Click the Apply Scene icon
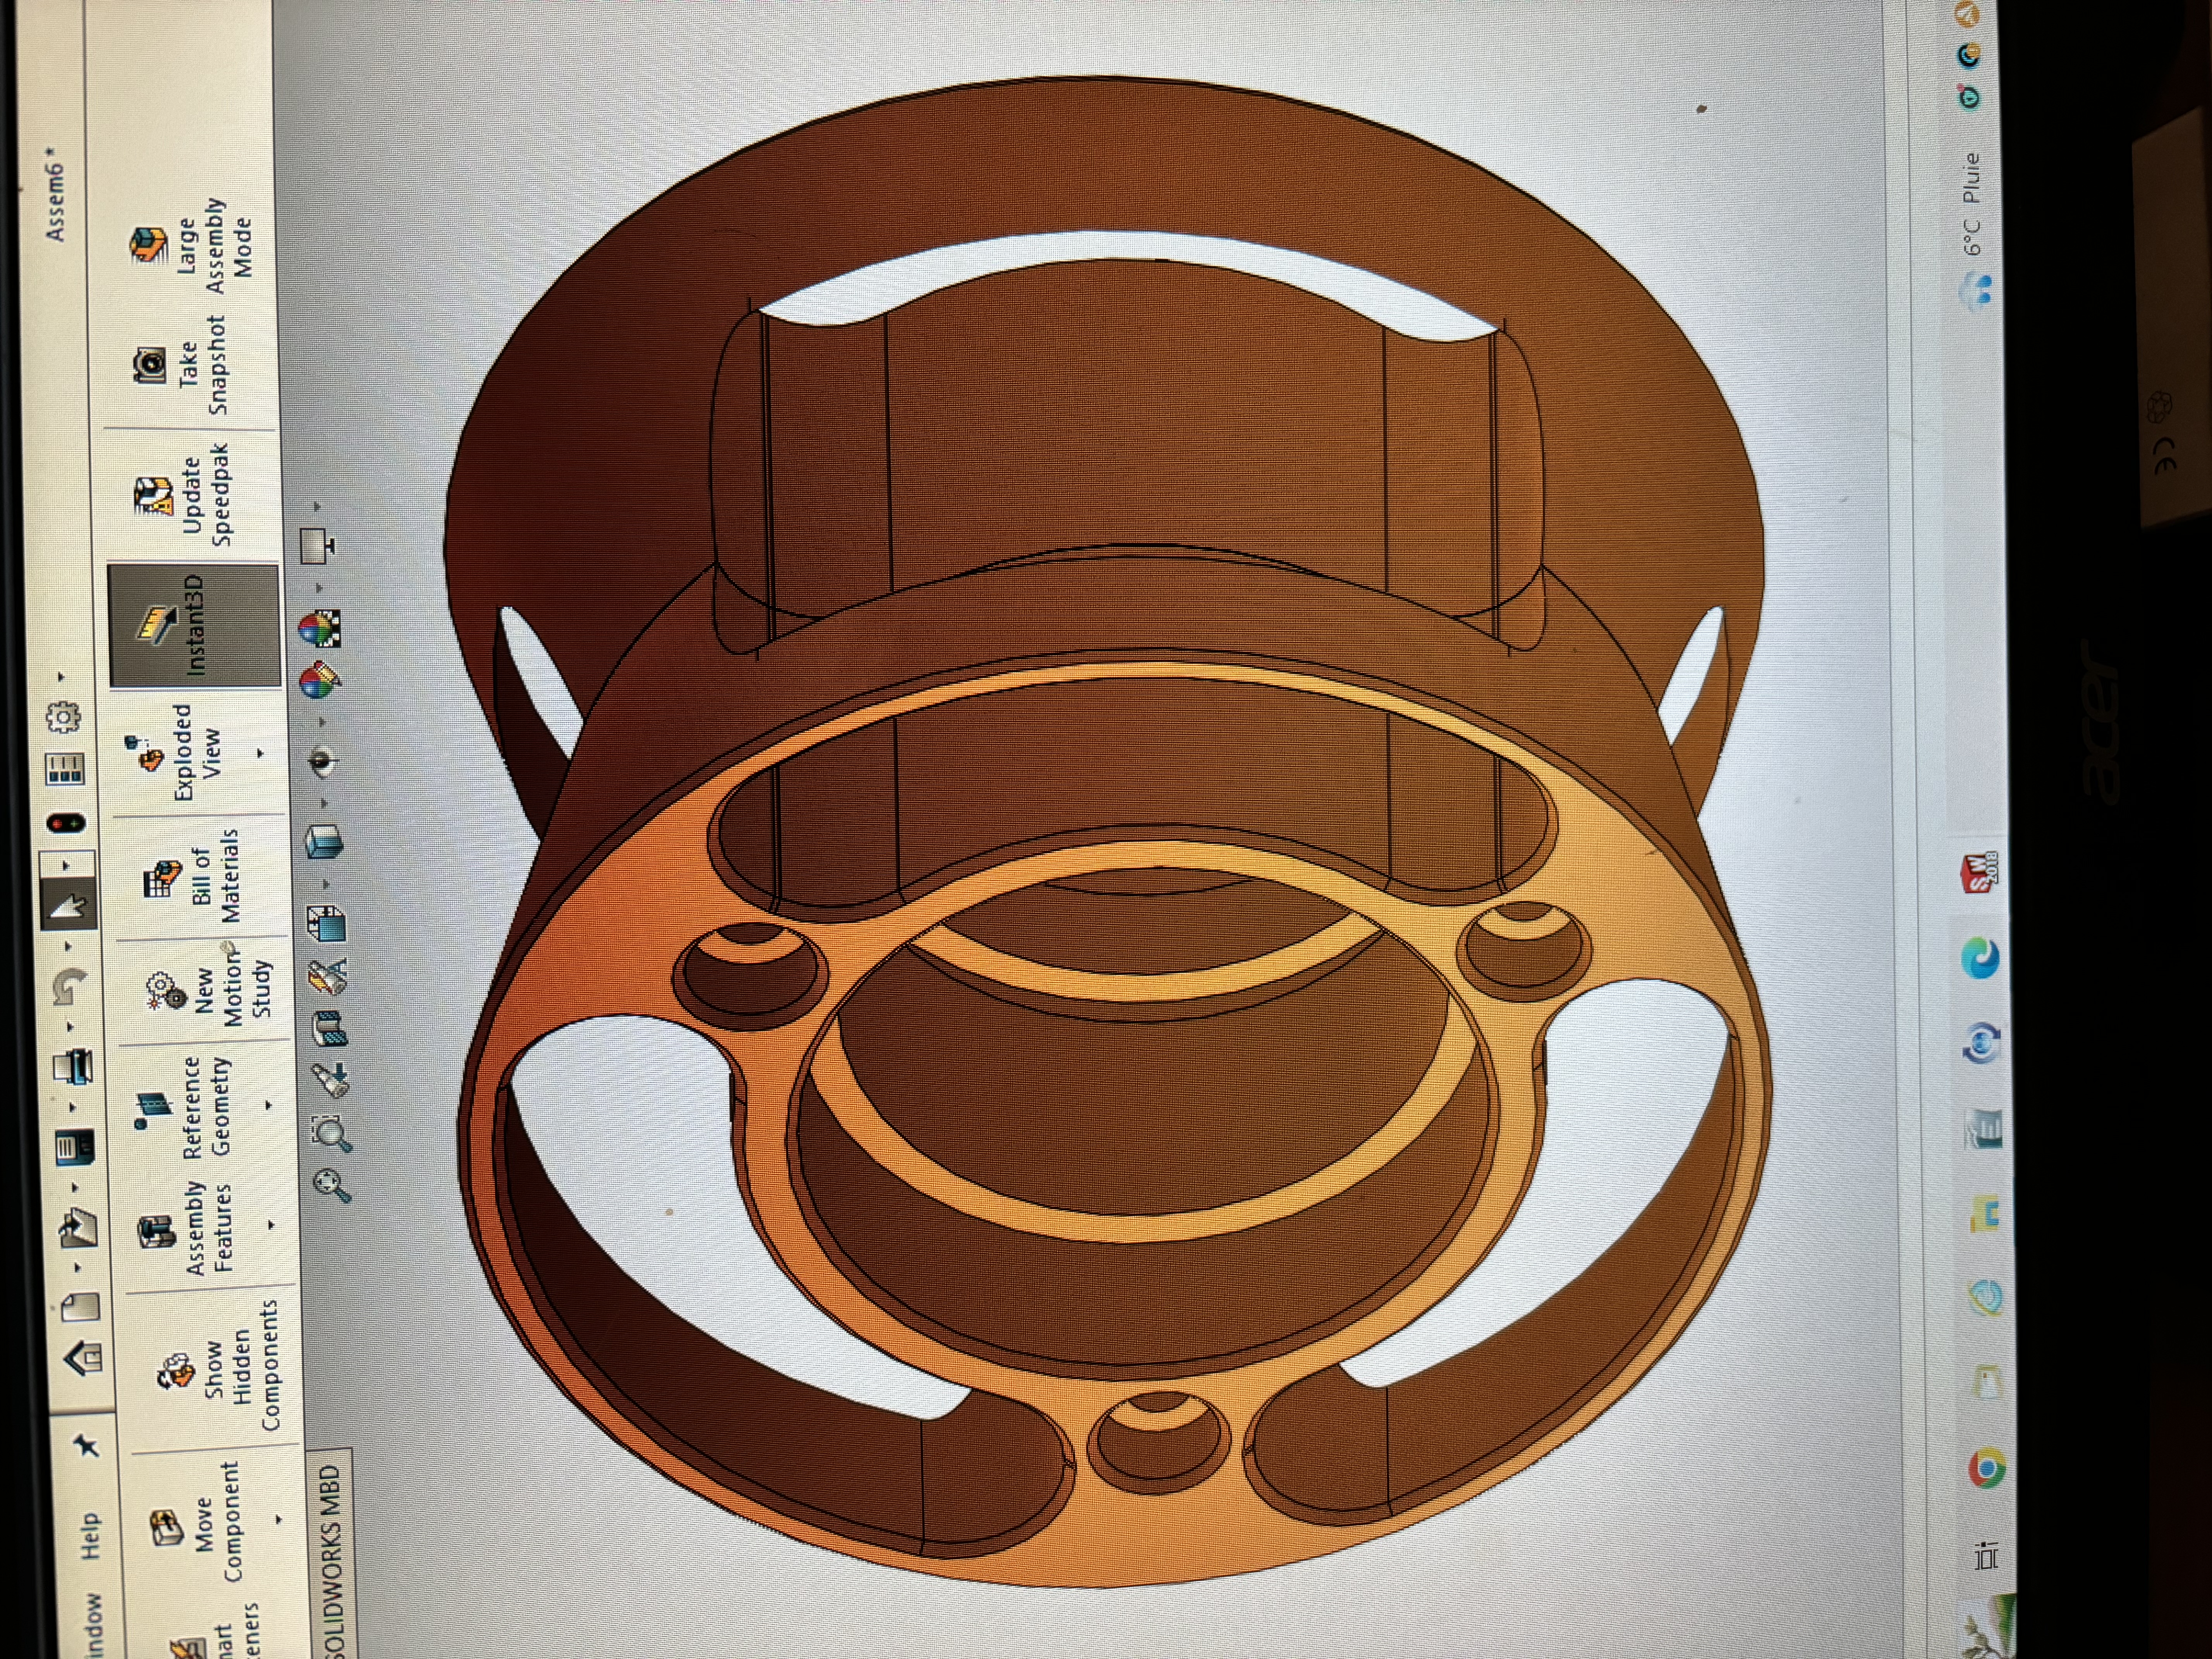 tap(320, 629)
